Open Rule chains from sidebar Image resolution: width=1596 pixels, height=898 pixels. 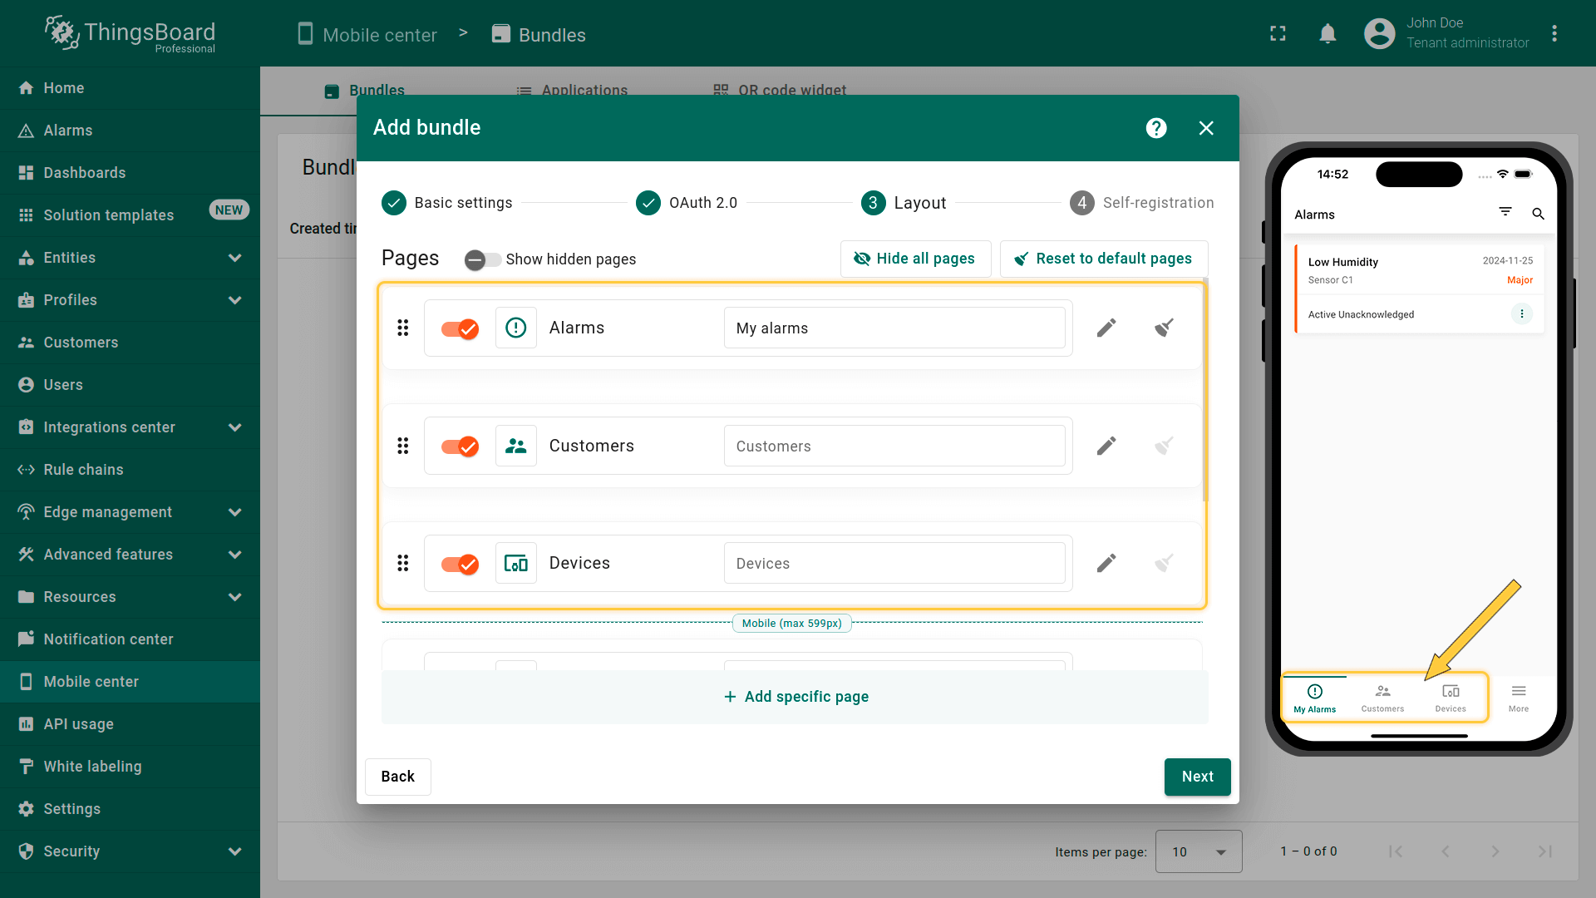83,470
